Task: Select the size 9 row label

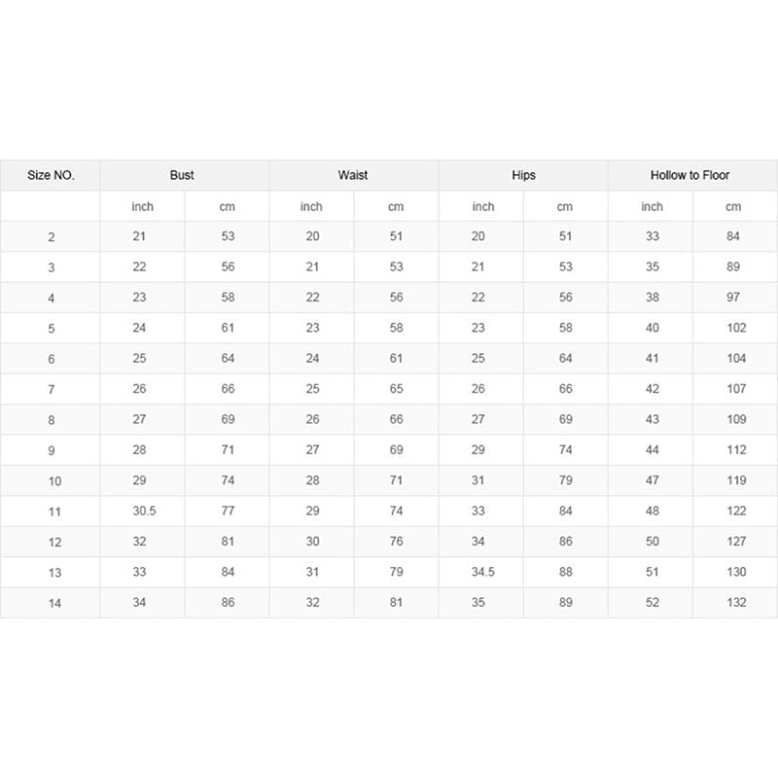Action: coord(51,450)
